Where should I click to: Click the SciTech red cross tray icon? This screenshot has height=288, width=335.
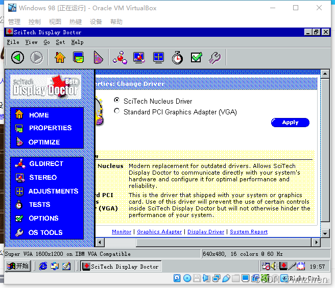283,266
